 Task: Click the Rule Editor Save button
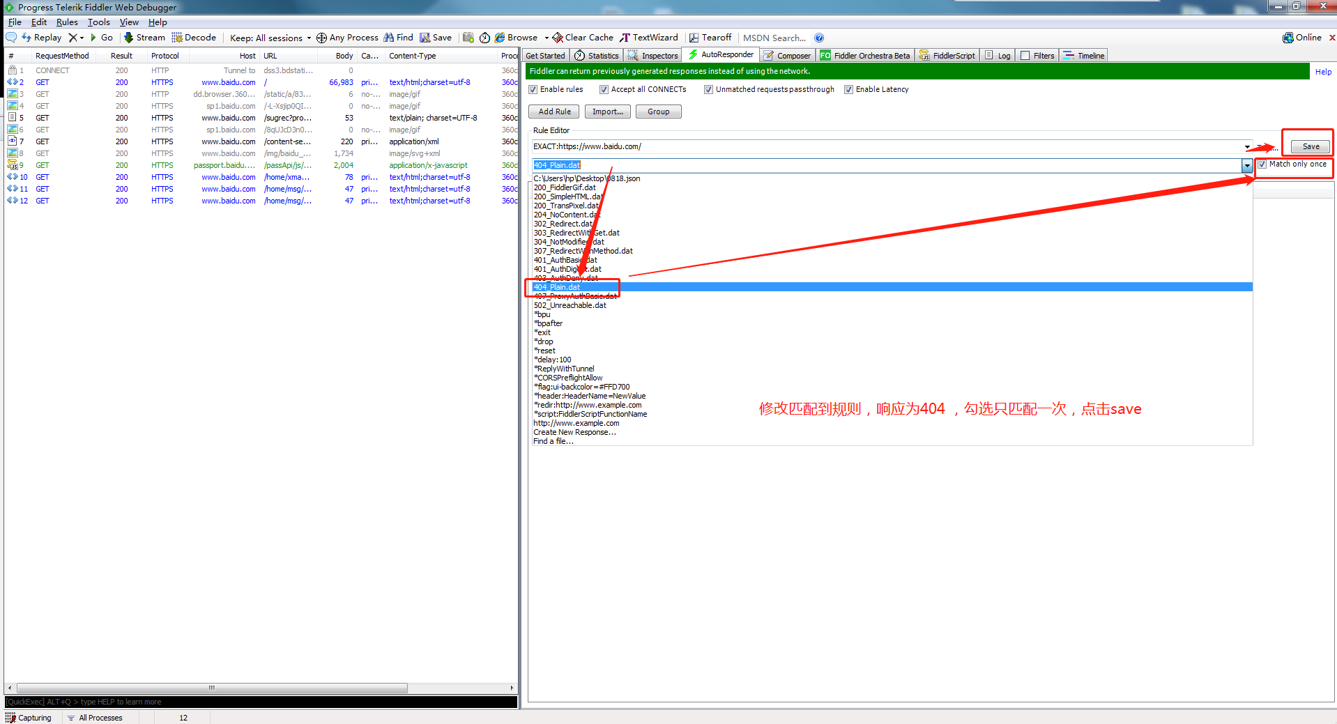coord(1311,146)
